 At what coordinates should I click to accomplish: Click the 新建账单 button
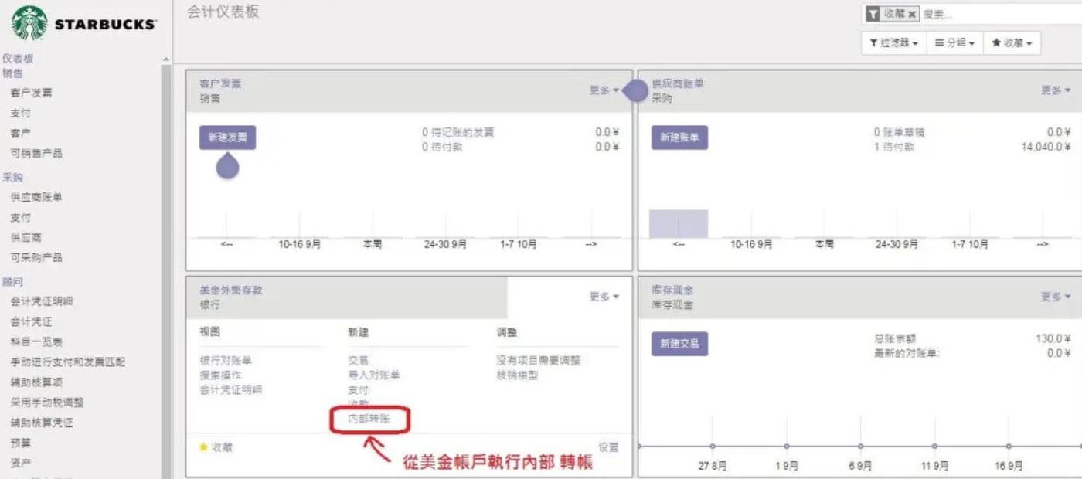tap(679, 138)
